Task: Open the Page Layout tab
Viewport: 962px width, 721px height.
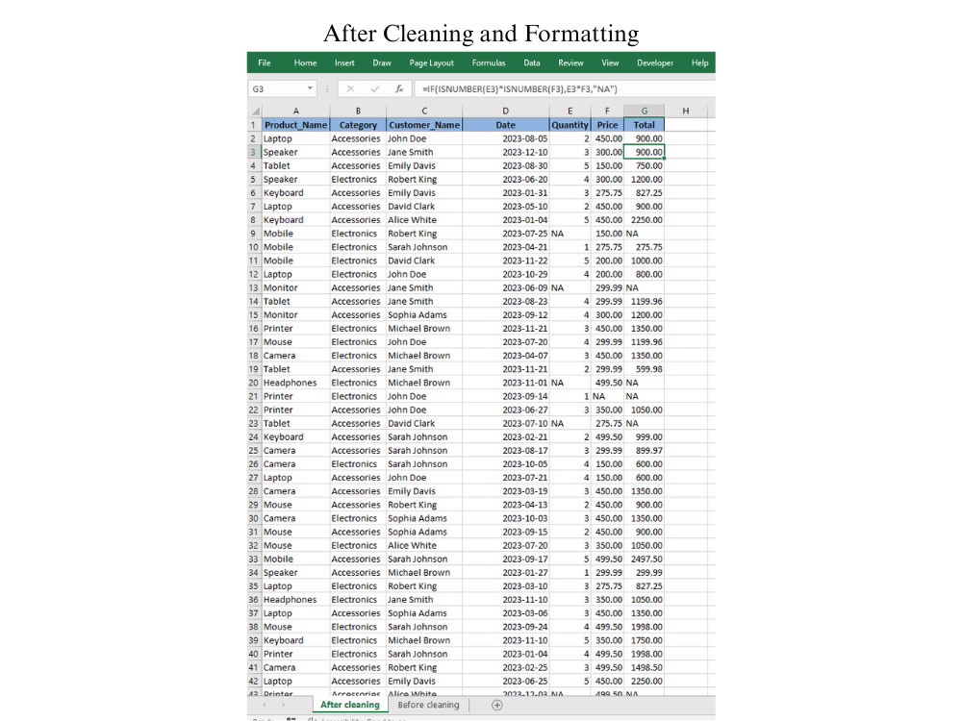Action: (431, 62)
